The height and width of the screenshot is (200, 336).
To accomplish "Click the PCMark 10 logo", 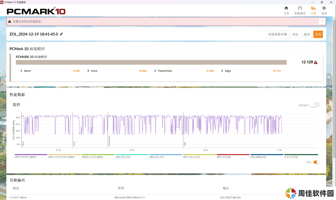I will pyautogui.click(x=36, y=11).
